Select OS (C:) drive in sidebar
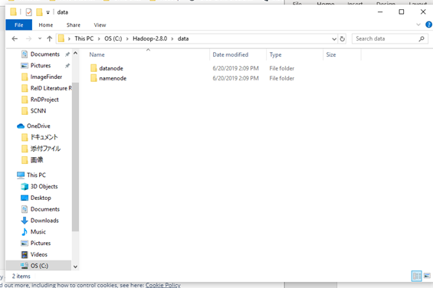 39,266
